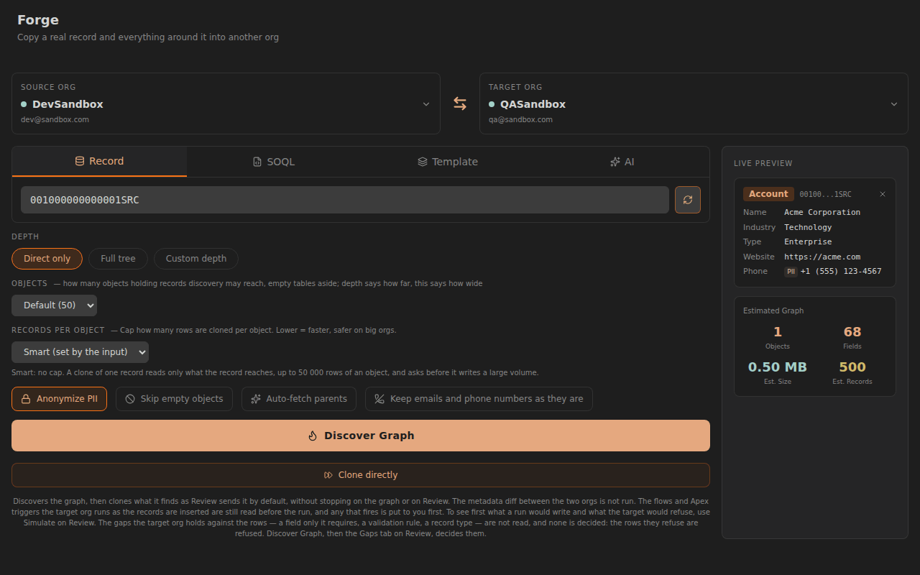The image size is (920, 575).
Task: Click the Discover Graph button label
Action: pyautogui.click(x=369, y=436)
